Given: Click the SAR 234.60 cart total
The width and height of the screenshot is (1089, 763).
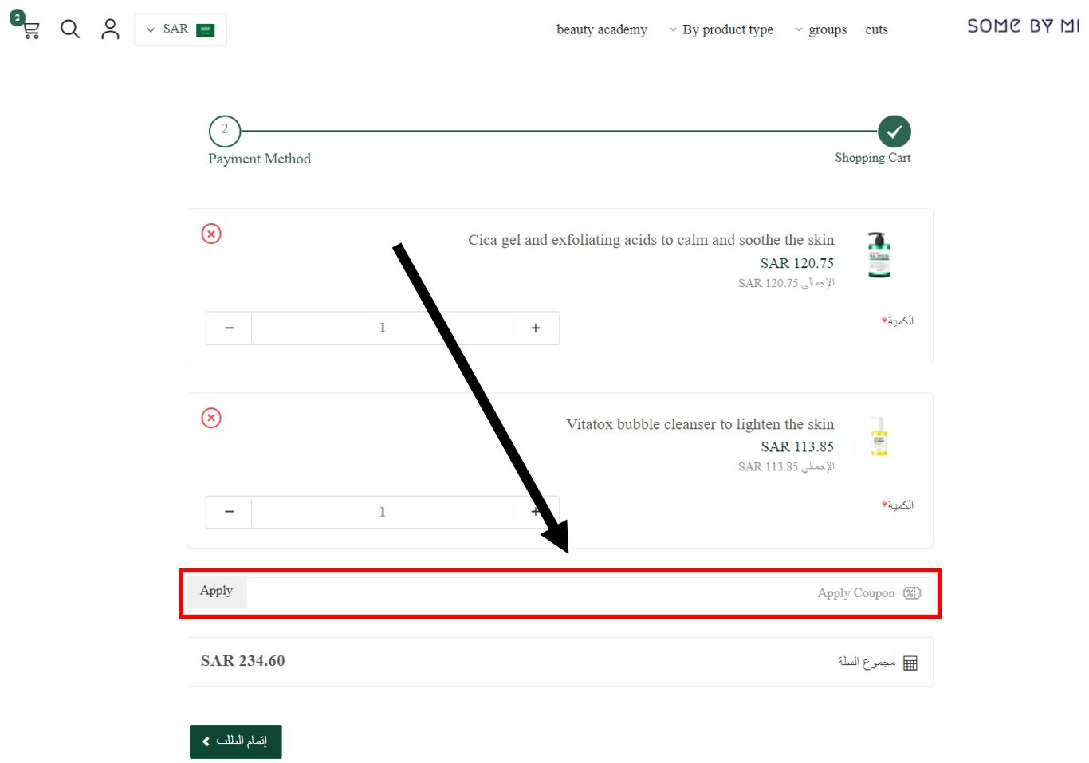Looking at the screenshot, I should pyautogui.click(x=243, y=661).
